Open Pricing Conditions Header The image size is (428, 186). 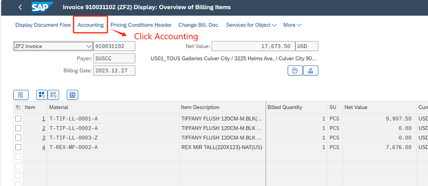pyautogui.click(x=141, y=25)
